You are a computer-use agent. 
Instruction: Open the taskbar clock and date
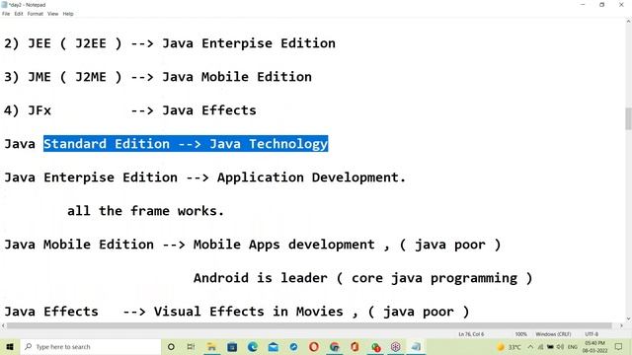(594, 346)
